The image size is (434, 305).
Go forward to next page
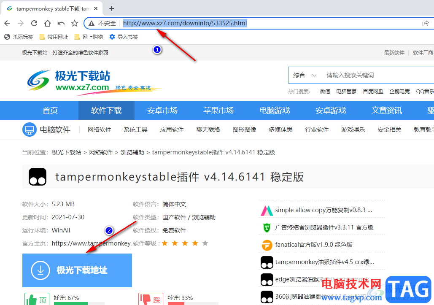(x=21, y=23)
